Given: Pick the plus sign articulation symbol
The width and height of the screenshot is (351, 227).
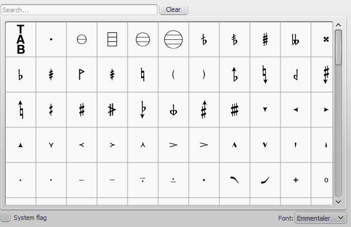Looking at the screenshot, I should click(296, 180).
